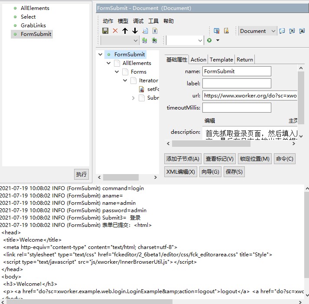The height and width of the screenshot is (304, 309).
Task: Click the green run play icon
Action: 209,40
